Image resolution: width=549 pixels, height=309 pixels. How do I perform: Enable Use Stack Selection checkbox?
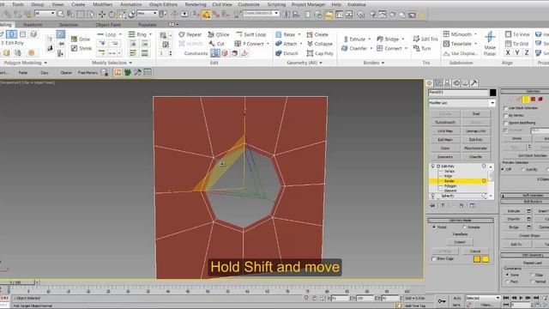pyautogui.click(x=505, y=108)
